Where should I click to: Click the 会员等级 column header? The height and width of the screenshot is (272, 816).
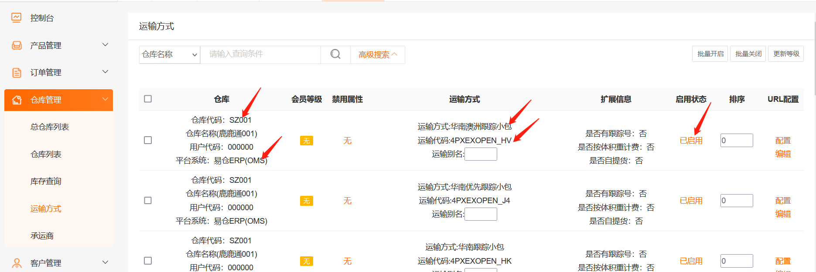[307, 99]
